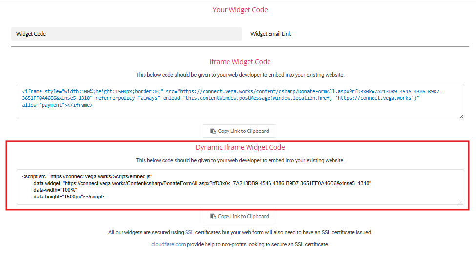Viewport: 476px width, 263px height.
Task: Click the Dynamic Iframe Widget Code heading
Action: click(240, 147)
